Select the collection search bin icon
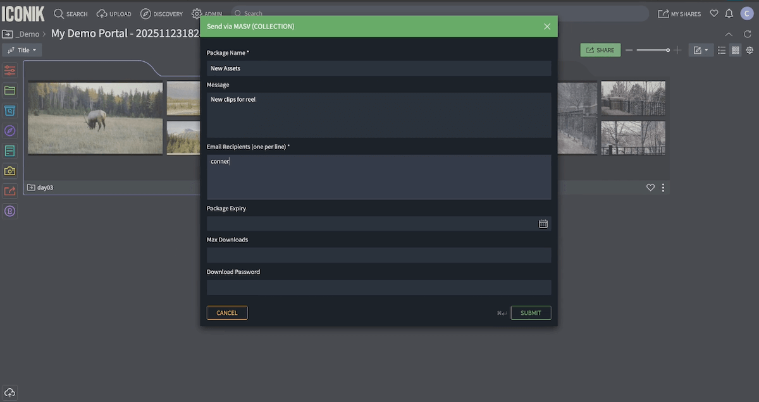The height and width of the screenshot is (402, 759). pyautogui.click(x=9, y=111)
